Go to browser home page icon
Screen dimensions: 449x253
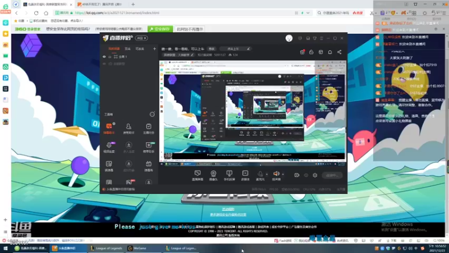click(x=46, y=13)
